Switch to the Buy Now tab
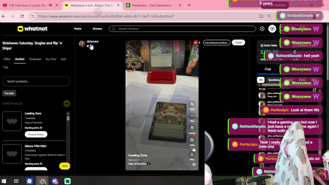 point(51,59)
